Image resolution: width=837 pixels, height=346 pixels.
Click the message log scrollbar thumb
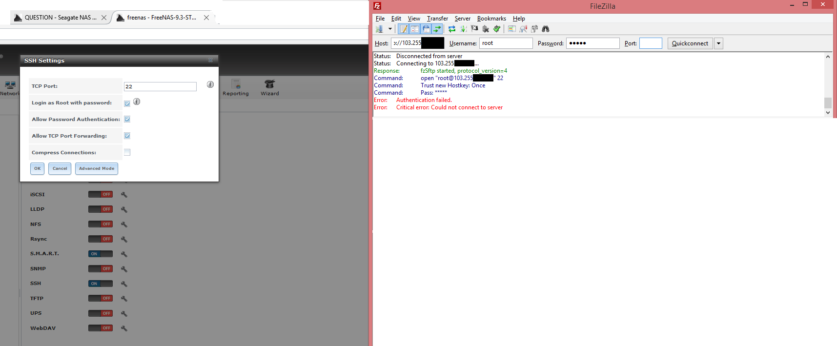(828, 103)
